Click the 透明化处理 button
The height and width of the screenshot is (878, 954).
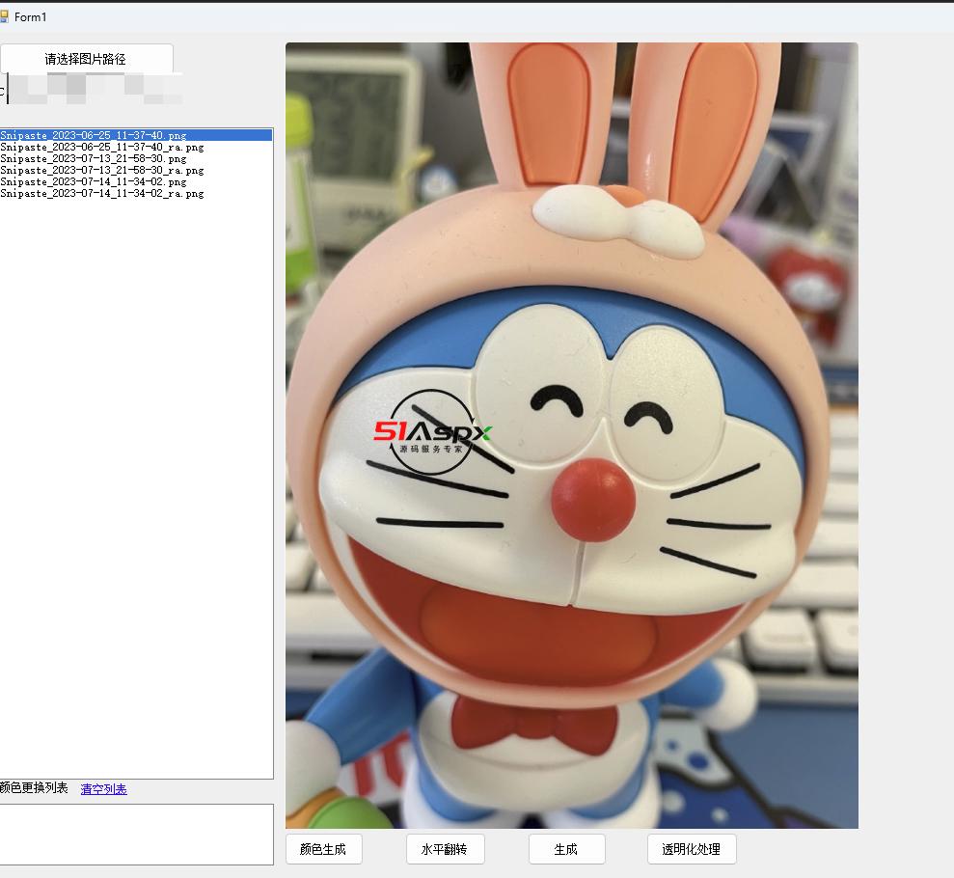691,849
